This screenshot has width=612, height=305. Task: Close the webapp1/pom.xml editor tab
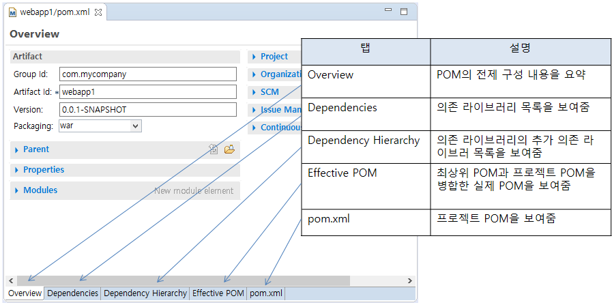pyautogui.click(x=98, y=12)
